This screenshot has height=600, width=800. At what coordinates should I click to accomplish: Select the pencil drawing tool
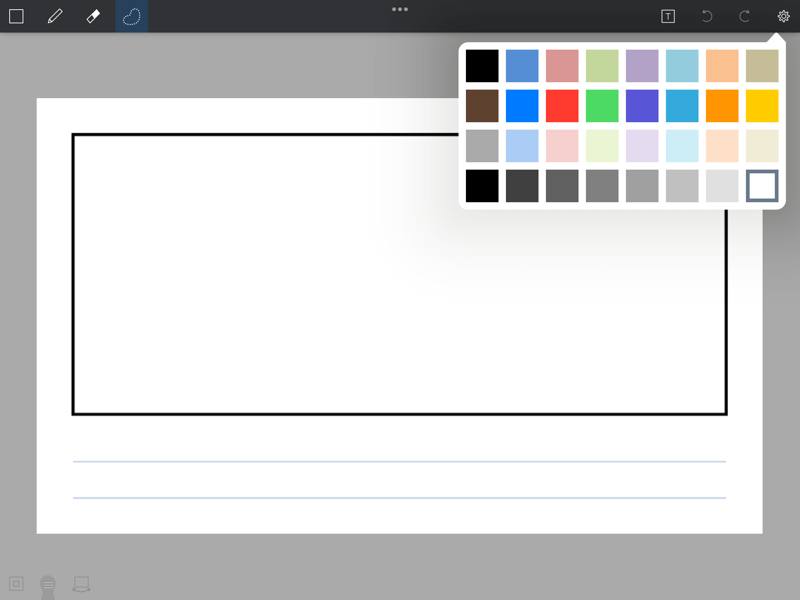[55, 16]
